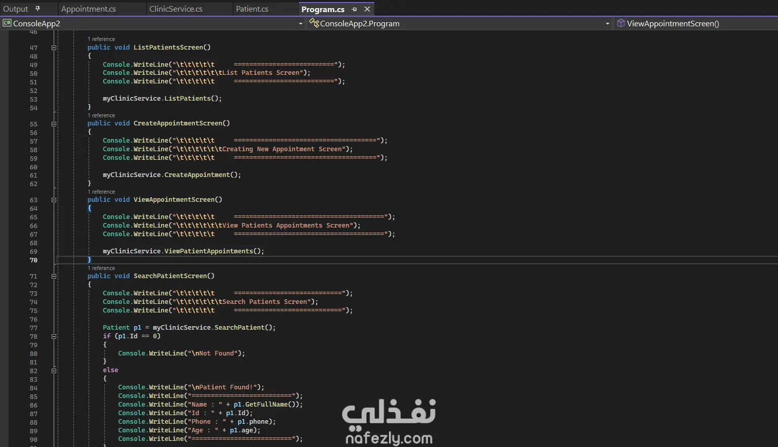Open '1 reference' above ViewAppointmentScreen
The width and height of the screenshot is (778, 447).
[x=101, y=192]
